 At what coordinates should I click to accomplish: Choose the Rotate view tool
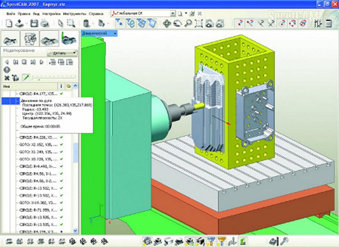[178, 23]
